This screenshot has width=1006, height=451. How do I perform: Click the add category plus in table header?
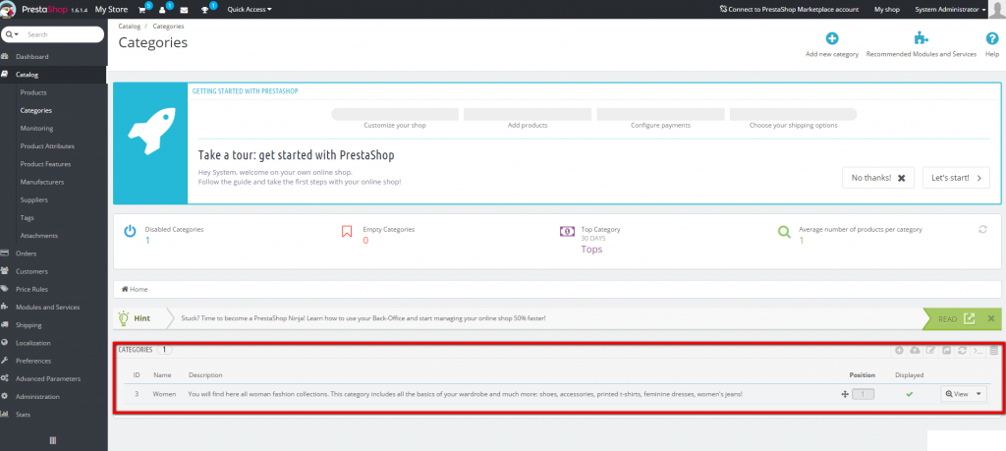pos(899,350)
